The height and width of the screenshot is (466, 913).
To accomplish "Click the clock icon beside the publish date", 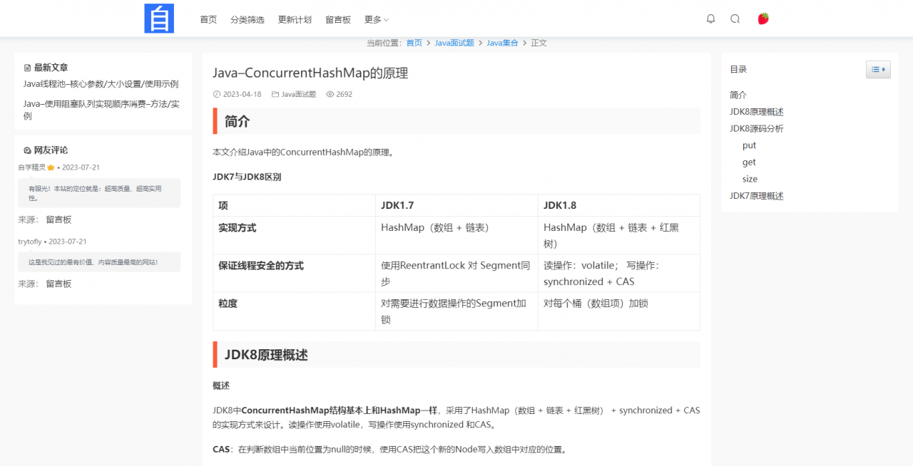I will coord(216,93).
